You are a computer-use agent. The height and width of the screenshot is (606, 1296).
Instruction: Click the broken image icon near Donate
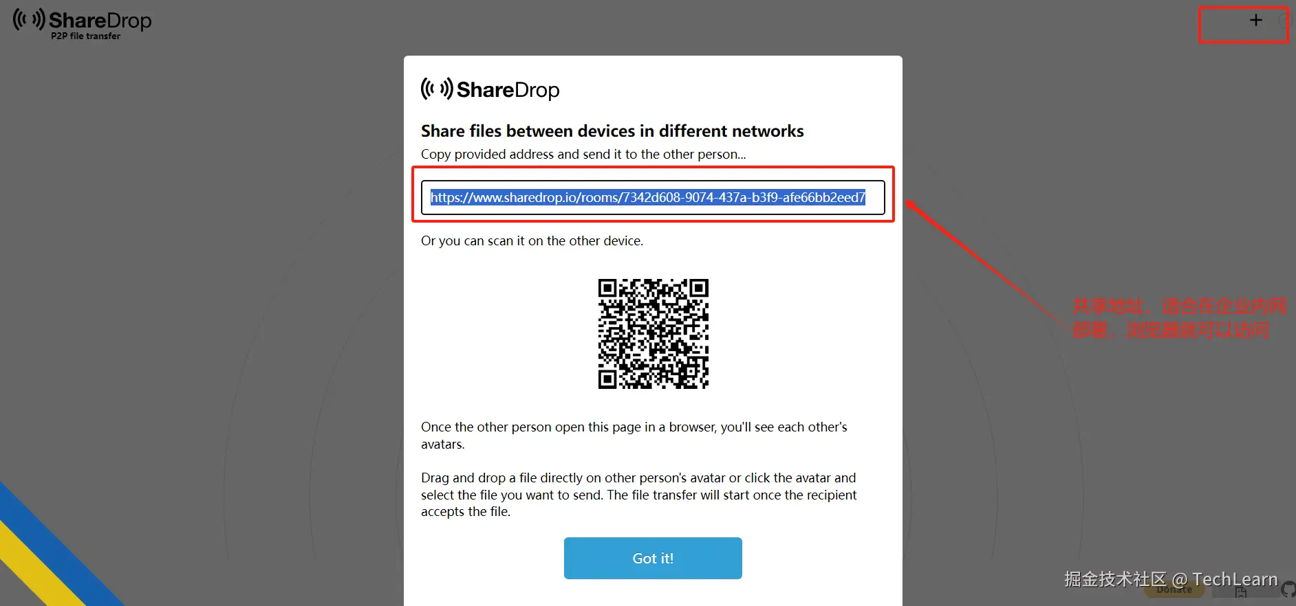[x=1240, y=592]
